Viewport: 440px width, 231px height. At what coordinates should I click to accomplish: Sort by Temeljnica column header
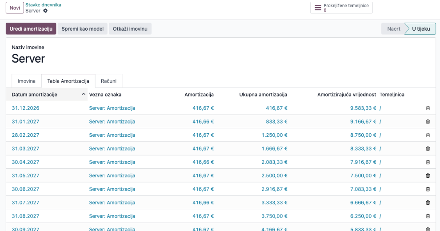coord(392,95)
